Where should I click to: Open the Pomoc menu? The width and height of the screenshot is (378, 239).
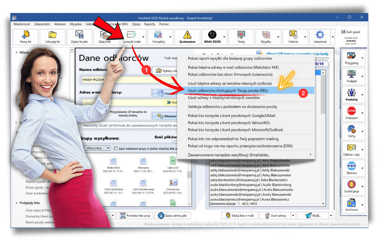[164, 24]
